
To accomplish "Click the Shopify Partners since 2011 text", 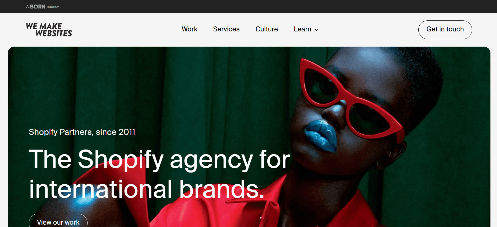I will 82,132.
